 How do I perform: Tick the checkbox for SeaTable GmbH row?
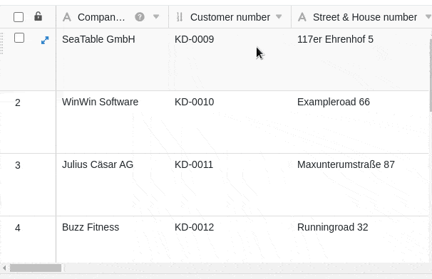click(x=19, y=38)
